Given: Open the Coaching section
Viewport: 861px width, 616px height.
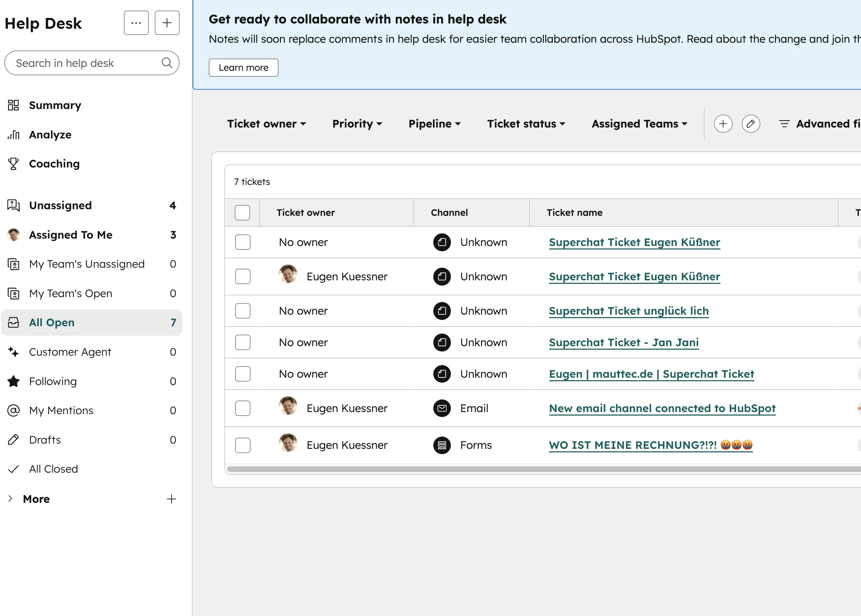Looking at the screenshot, I should [54, 164].
